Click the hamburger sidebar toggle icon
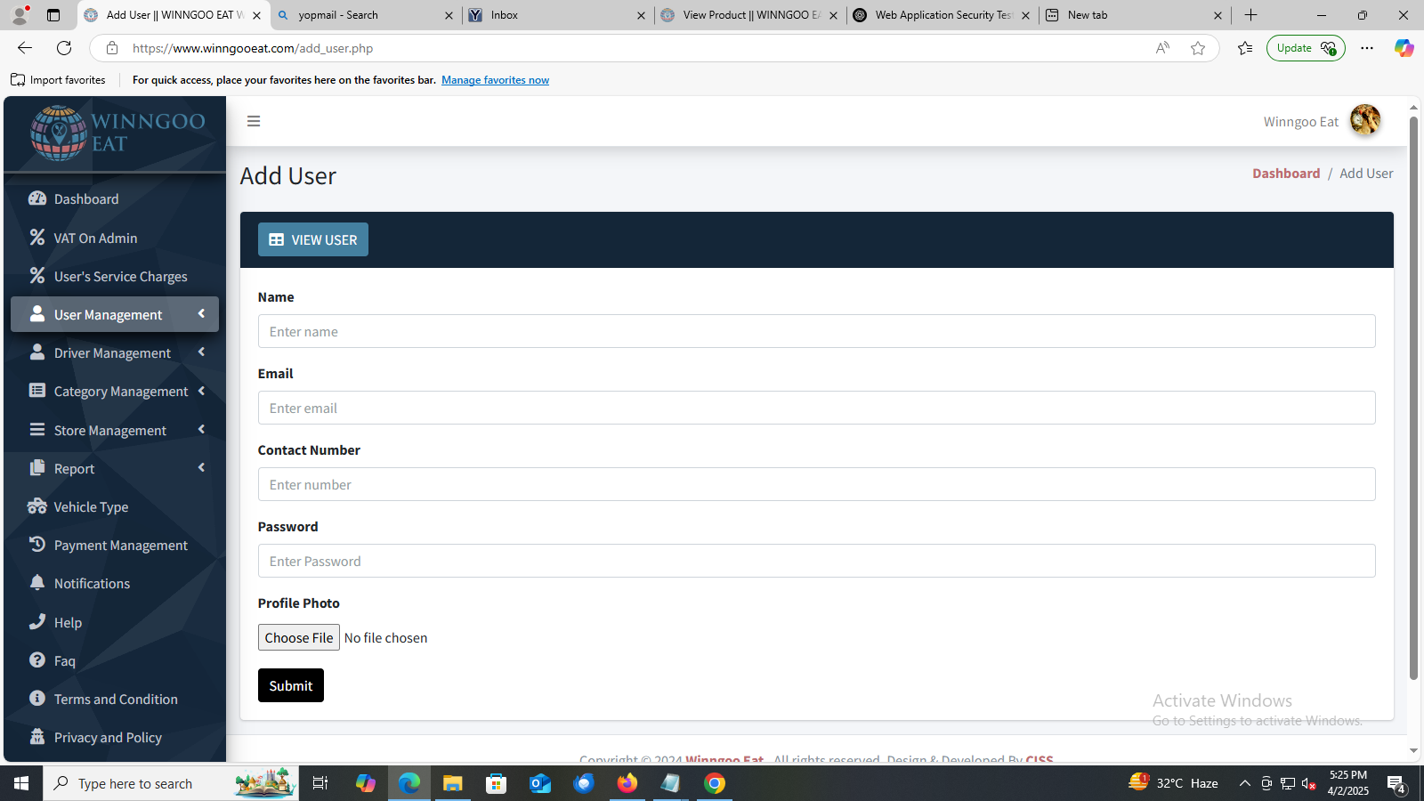 (254, 121)
